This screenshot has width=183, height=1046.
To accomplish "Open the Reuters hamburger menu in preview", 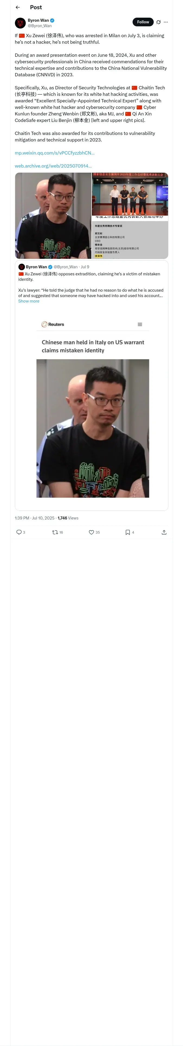I will point(140,324).
